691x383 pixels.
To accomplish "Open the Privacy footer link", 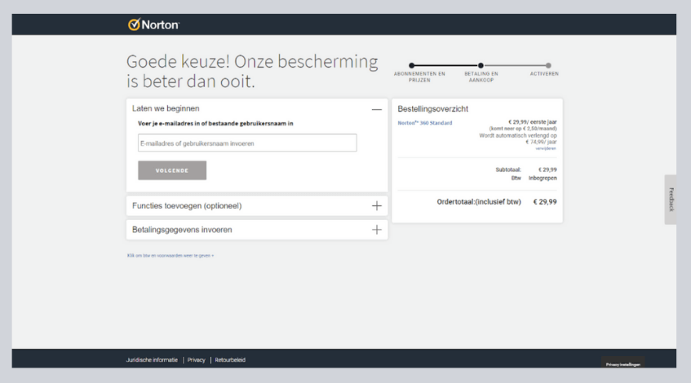I will tap(196, 360).
